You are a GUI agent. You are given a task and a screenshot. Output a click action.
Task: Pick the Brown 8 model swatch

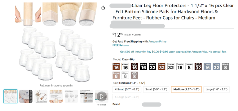tap(116, 75)
